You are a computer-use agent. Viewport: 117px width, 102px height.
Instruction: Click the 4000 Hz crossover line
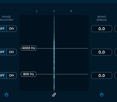coord(69,48)
